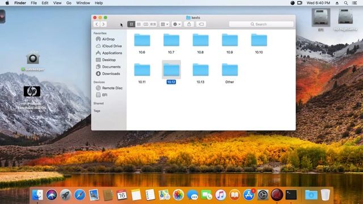Go back with the left arrow button
The image size is (363, 204).
point(97,24)
